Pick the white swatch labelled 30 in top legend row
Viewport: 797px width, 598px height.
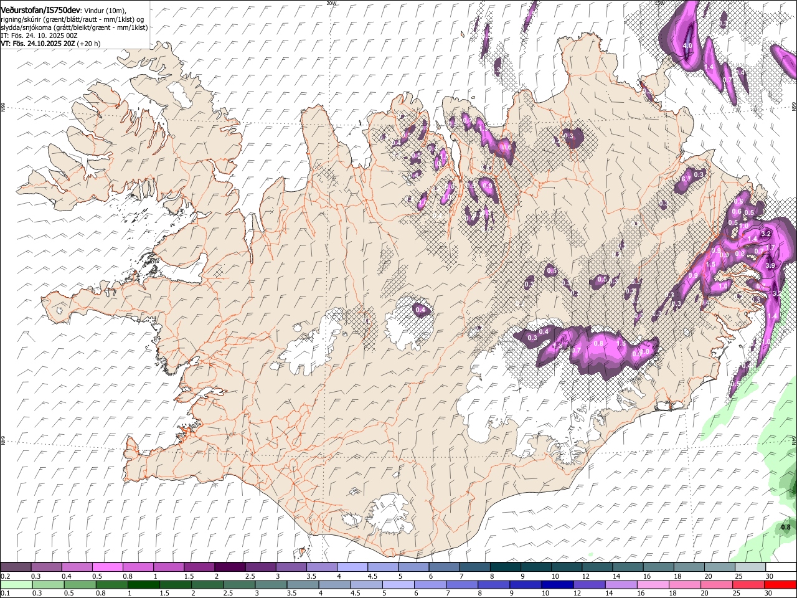click(x=781, y=567)
